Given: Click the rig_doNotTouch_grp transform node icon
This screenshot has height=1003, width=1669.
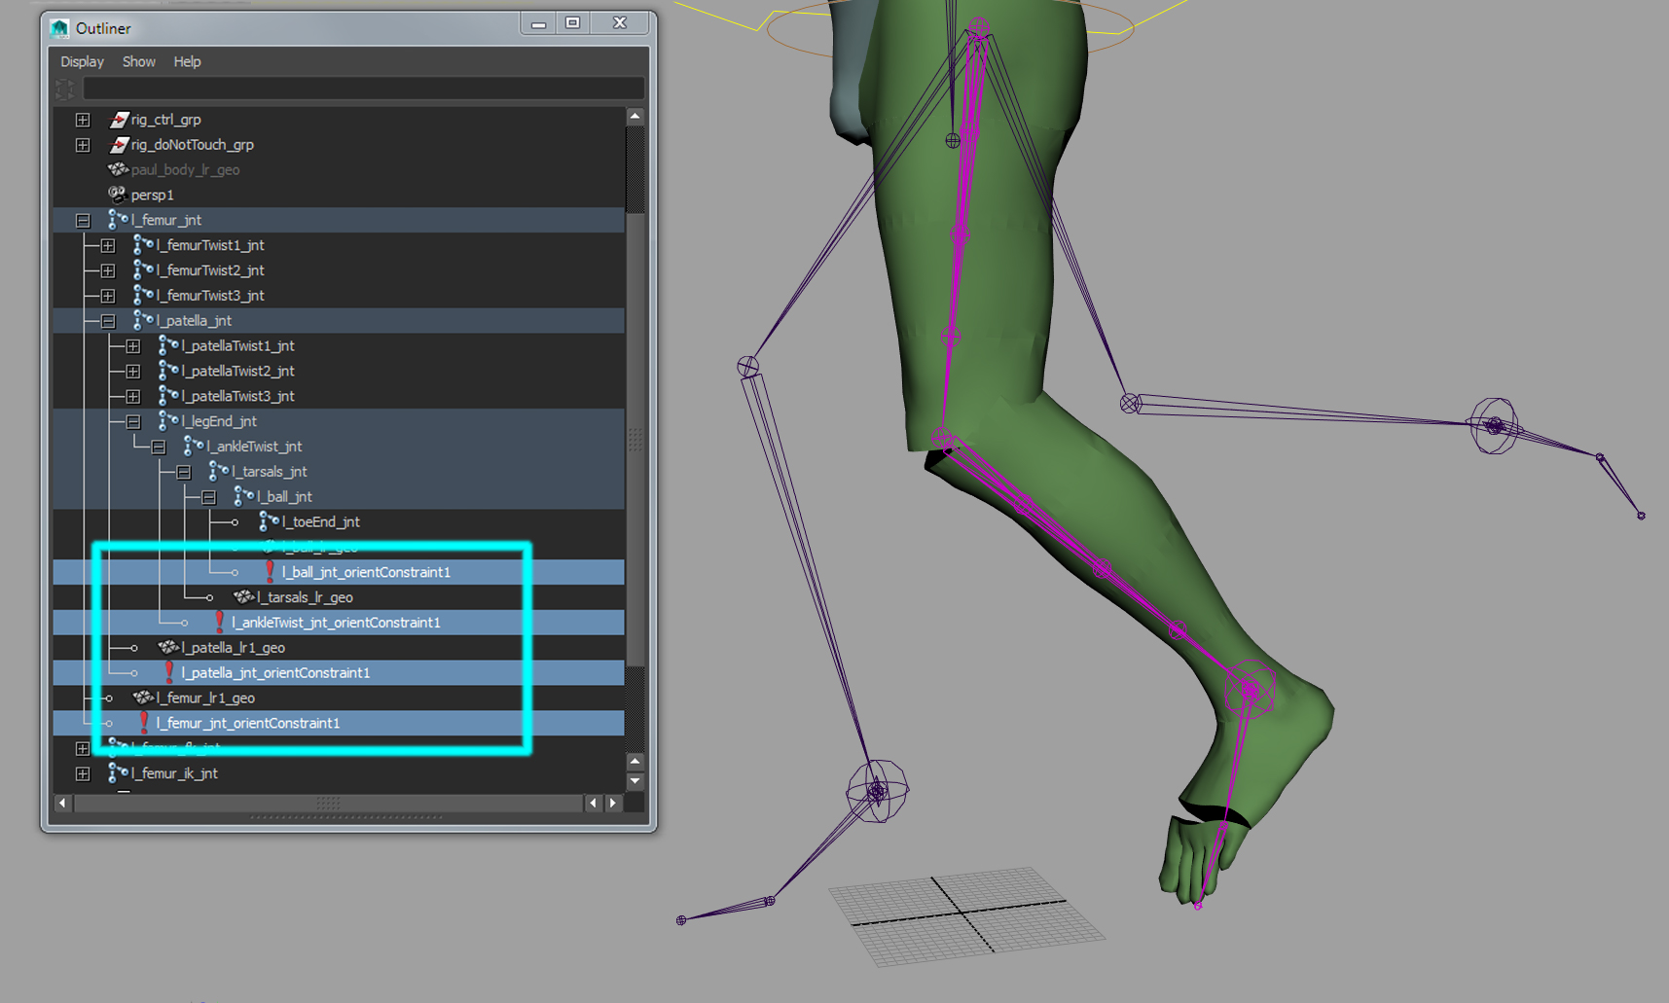Looking at the screenshot, I should 119,145.
